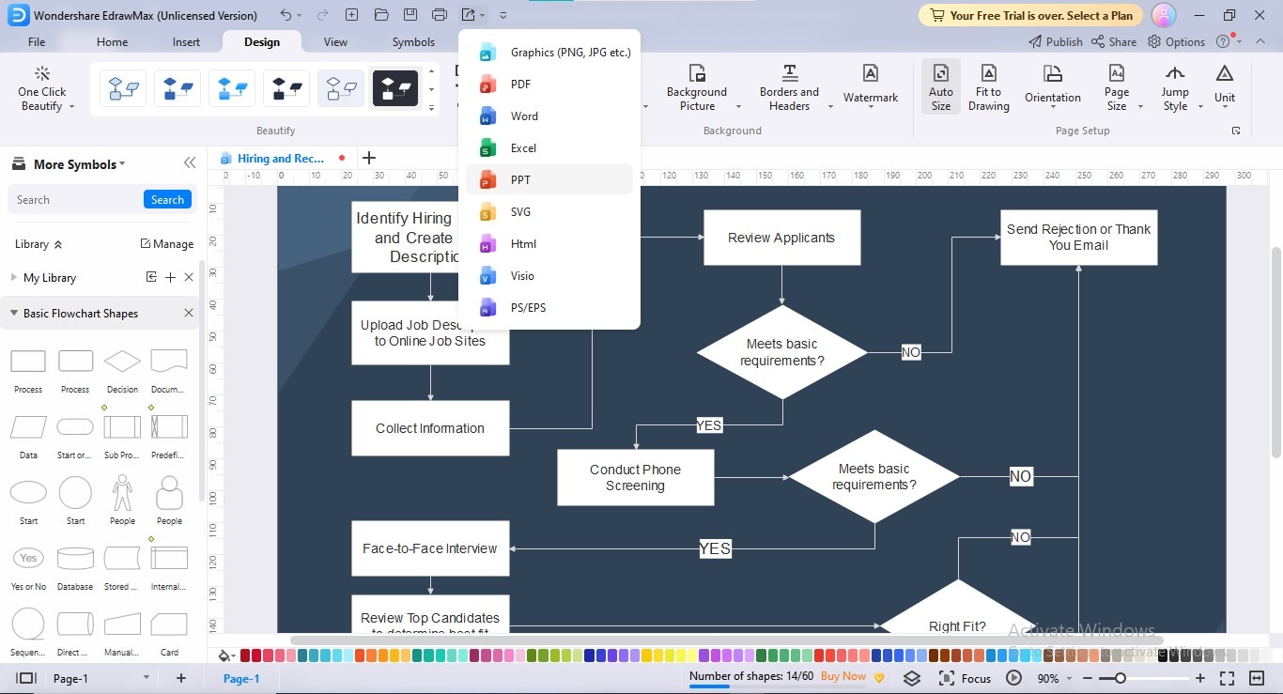Open Page Setup dialog launcher
1283x694 pixels.
1236,131
